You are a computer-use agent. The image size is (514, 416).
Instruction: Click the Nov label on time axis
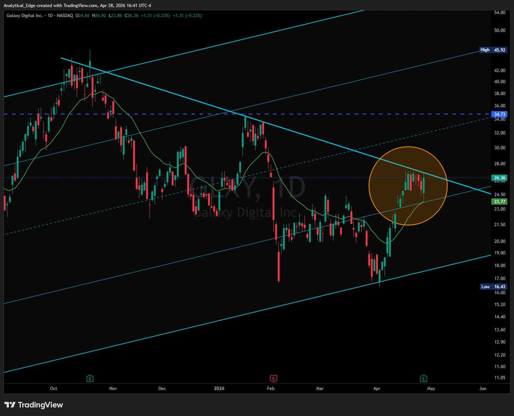click(113, 389)
